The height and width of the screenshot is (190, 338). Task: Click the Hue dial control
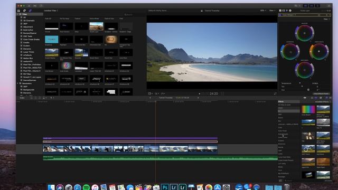(308, 90)
